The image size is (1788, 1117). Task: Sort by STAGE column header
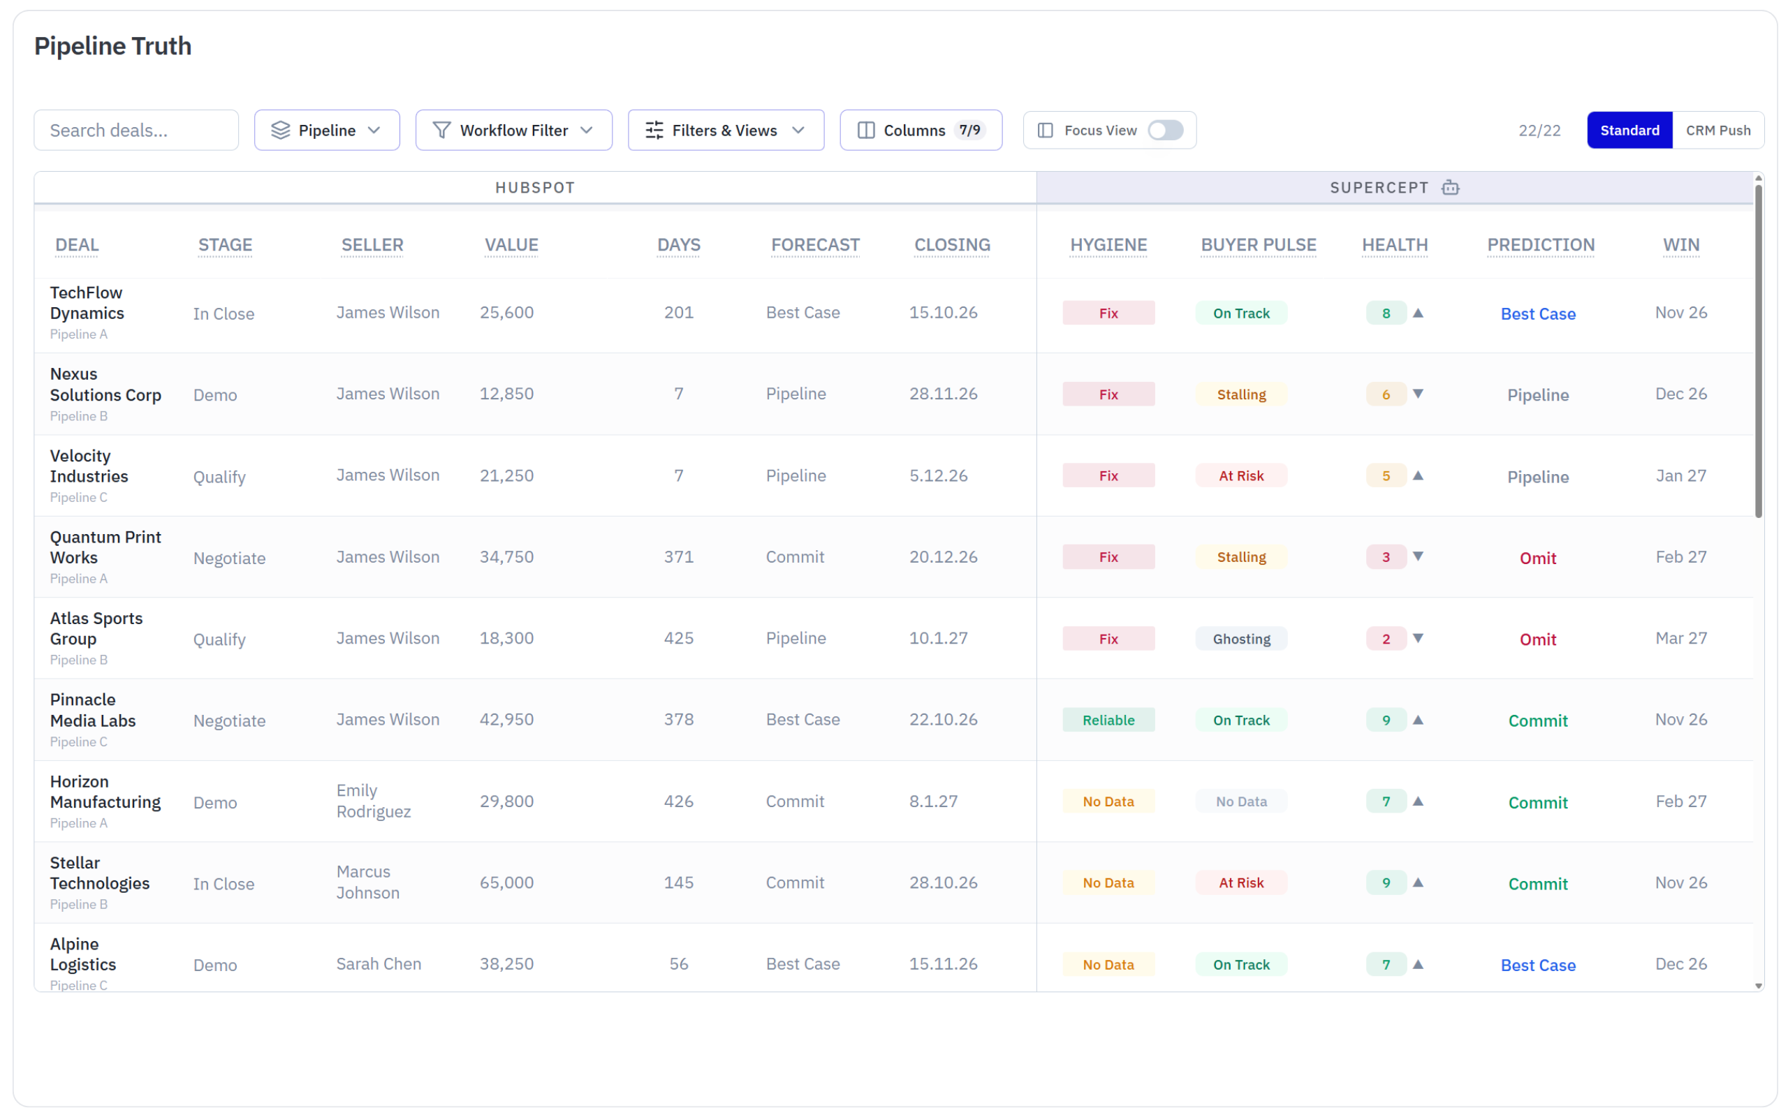tap(226, 244)
